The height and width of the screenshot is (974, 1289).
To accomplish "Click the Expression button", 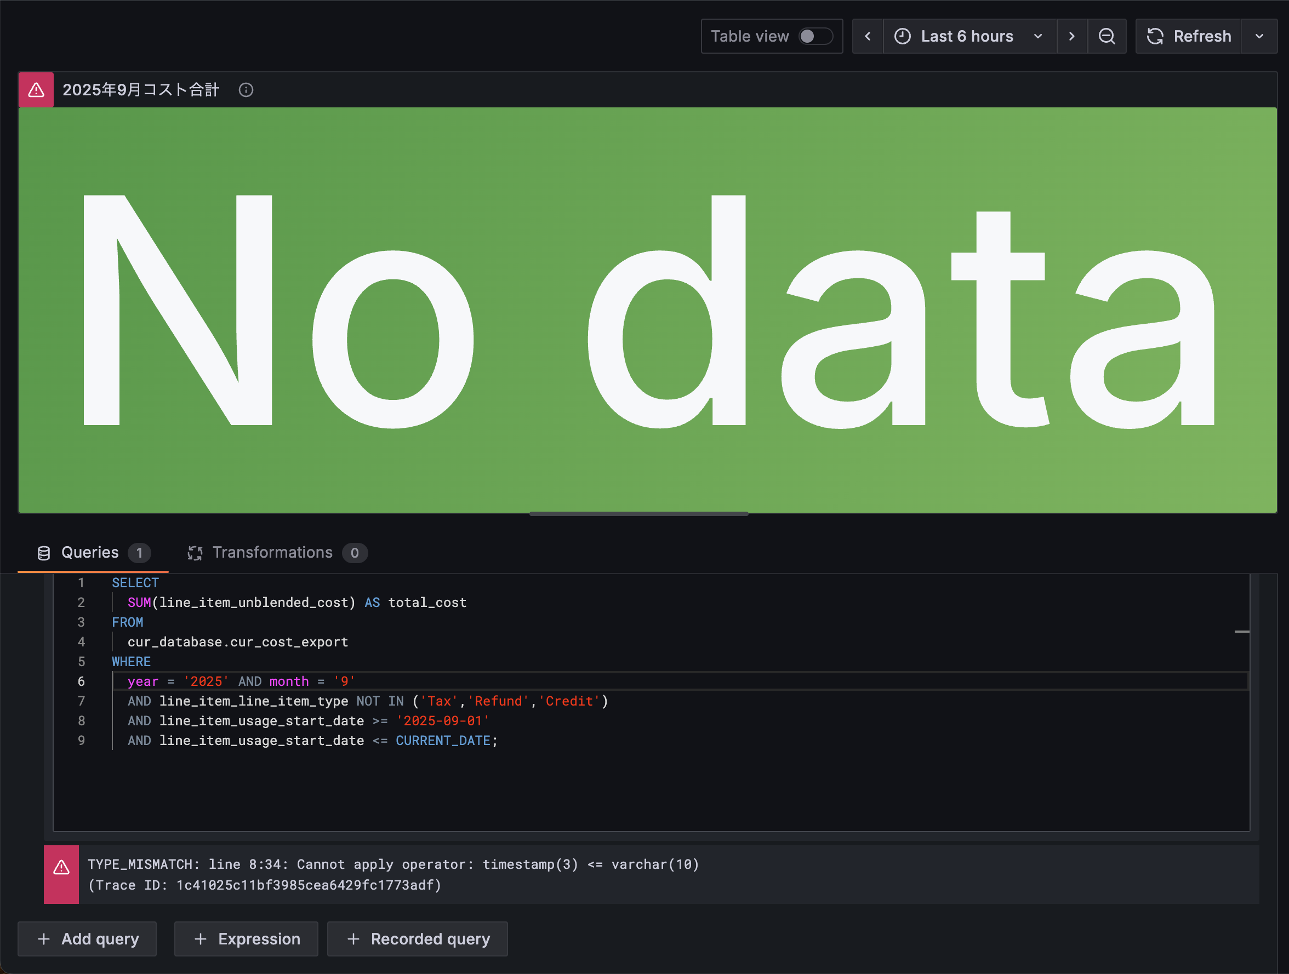I will point(247,939).
